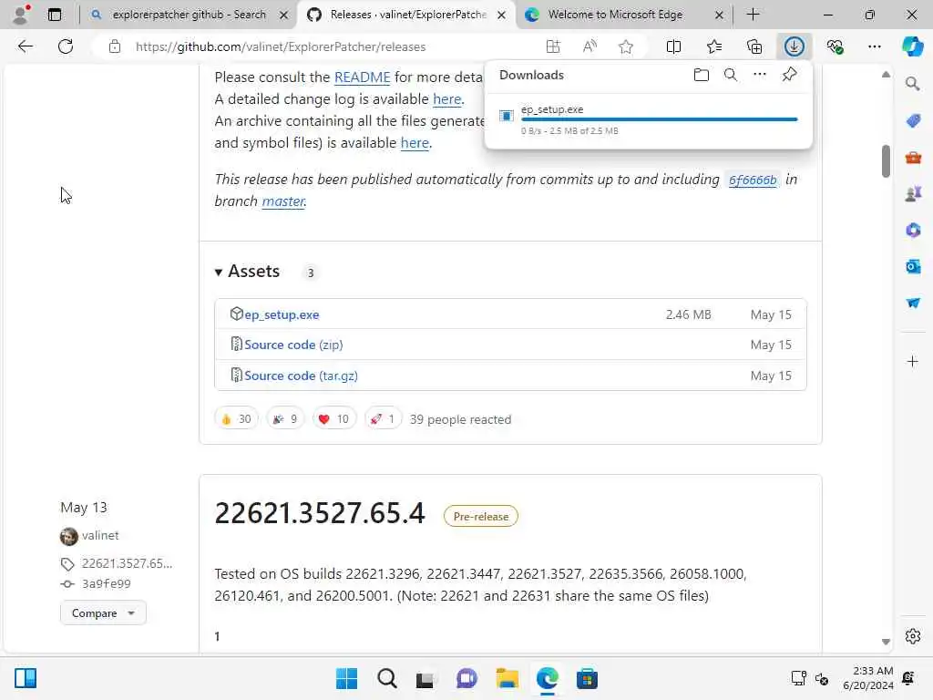The image size is (933, 700).
Task: Open Windows taskbar Search
Action: pos(386,678)
